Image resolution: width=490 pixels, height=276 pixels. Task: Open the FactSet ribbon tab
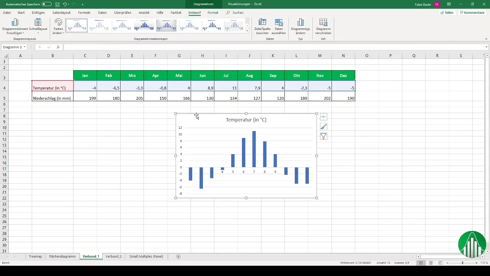[176, 13]
